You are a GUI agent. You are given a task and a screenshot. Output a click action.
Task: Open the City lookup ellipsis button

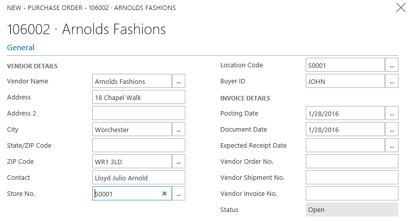[179, 129]
